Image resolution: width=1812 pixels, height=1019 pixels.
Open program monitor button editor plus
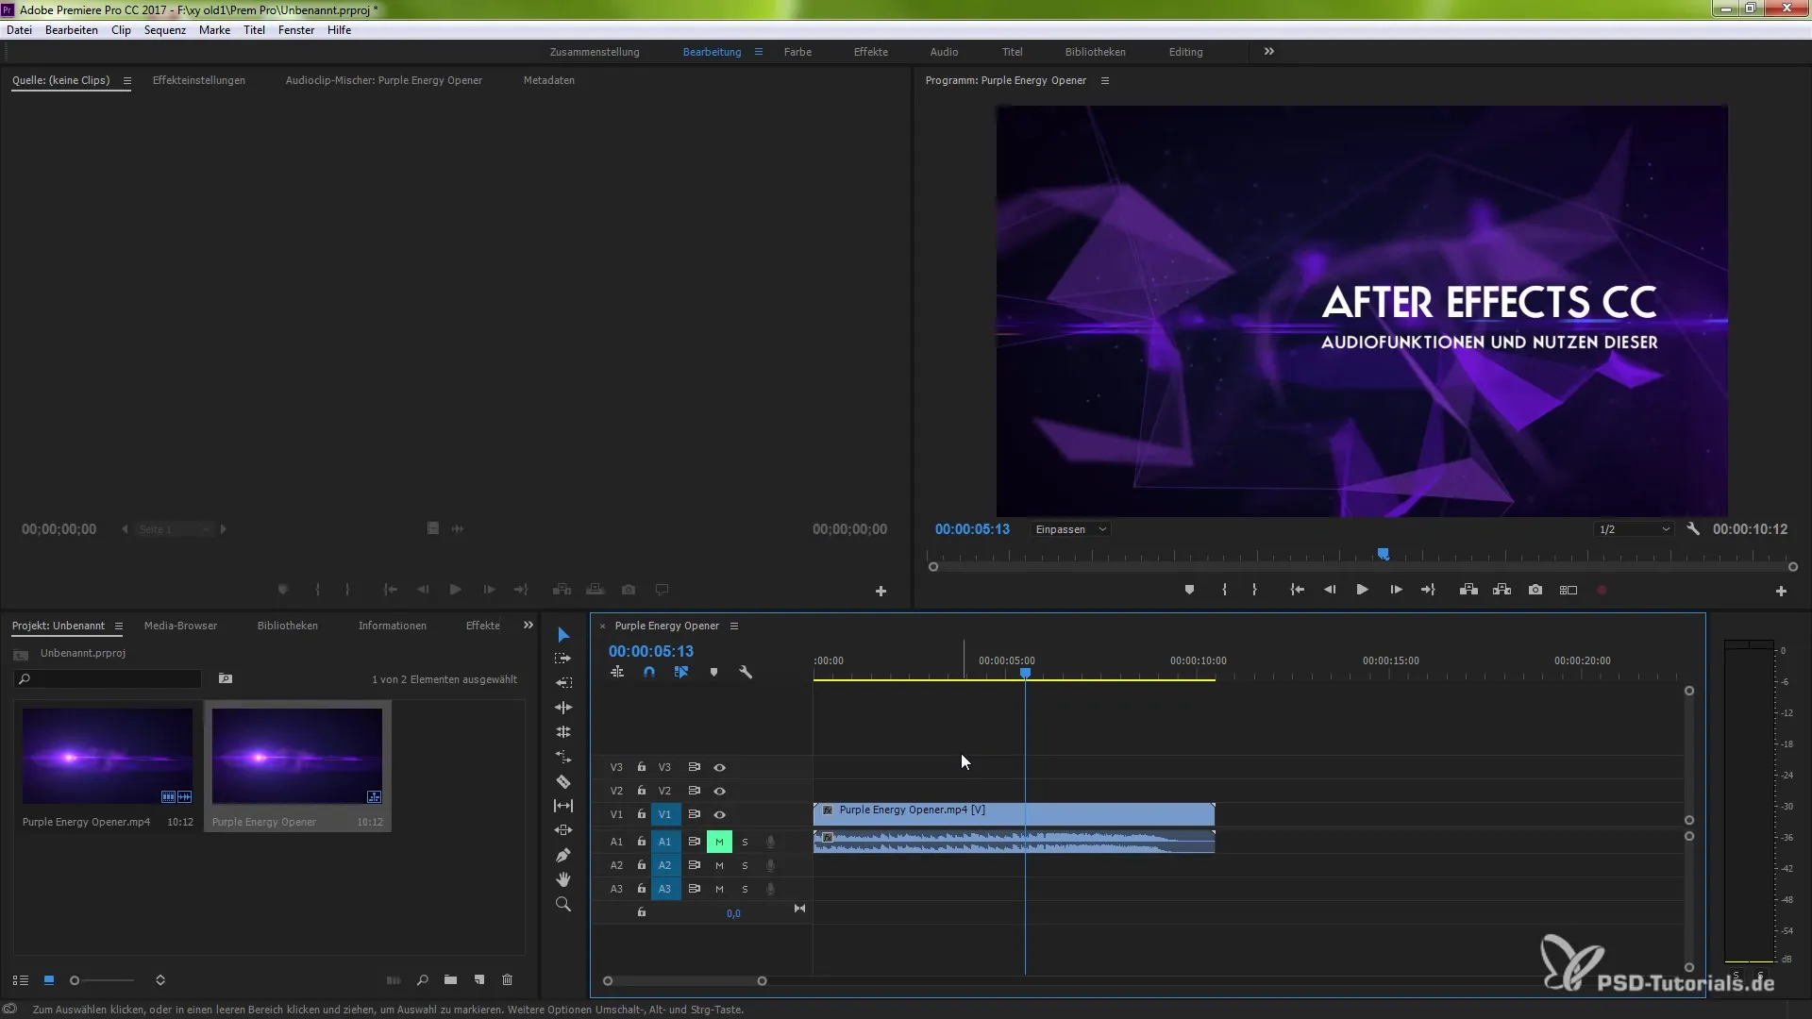[x=1781, y=591]
